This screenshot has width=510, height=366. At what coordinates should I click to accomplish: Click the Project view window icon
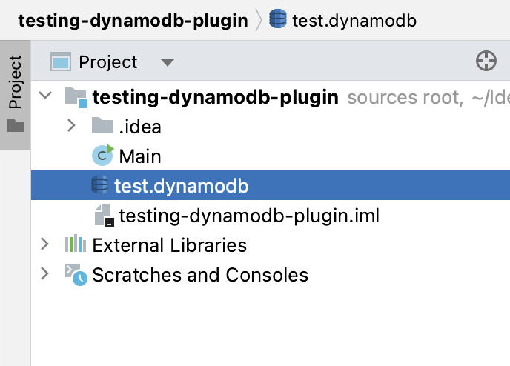point(61,61)
